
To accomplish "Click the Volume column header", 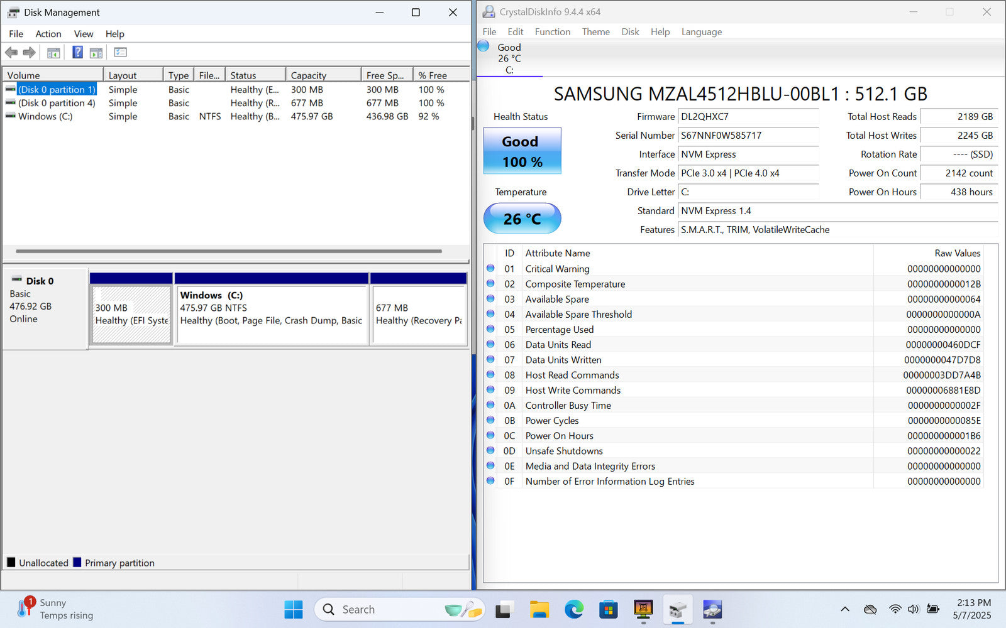I will pos(53,75).
